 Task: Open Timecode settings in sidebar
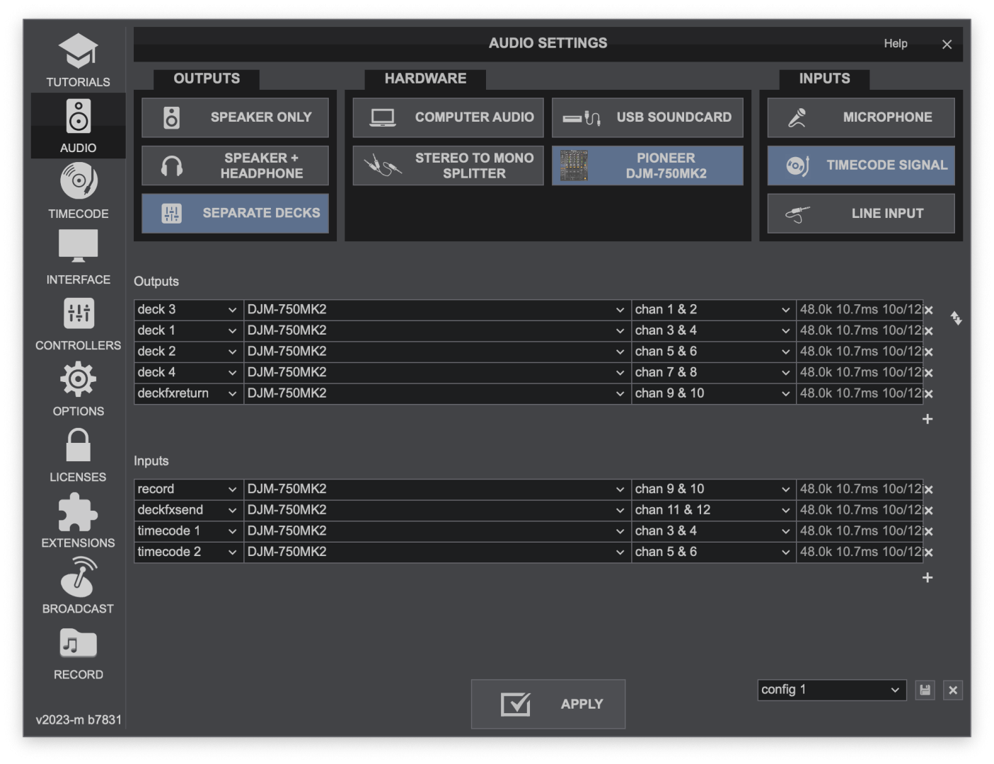pos(78,191)
